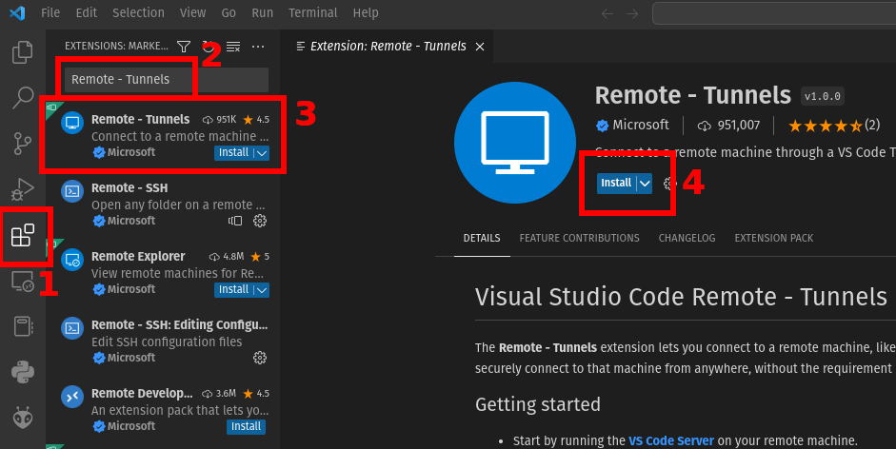Select Remote - SSH: Editing Configuration item
Screen dimensions: 896x449
click(x=163, y=342)
